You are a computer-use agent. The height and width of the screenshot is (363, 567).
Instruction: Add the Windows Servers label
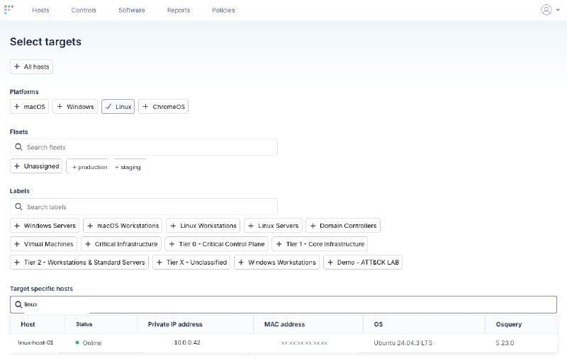point(45,226)
